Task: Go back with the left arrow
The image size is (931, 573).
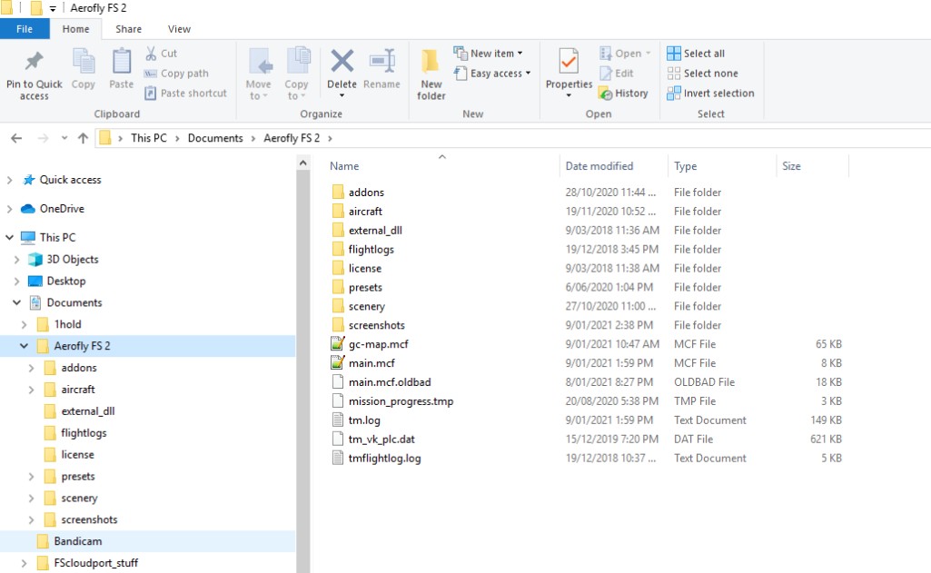Action: pyautogui.click(x=16, y=138)
